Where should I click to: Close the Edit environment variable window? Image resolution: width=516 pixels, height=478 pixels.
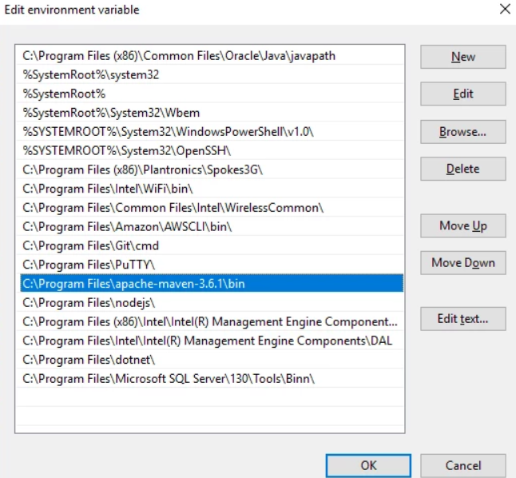[x=505, y=10]
